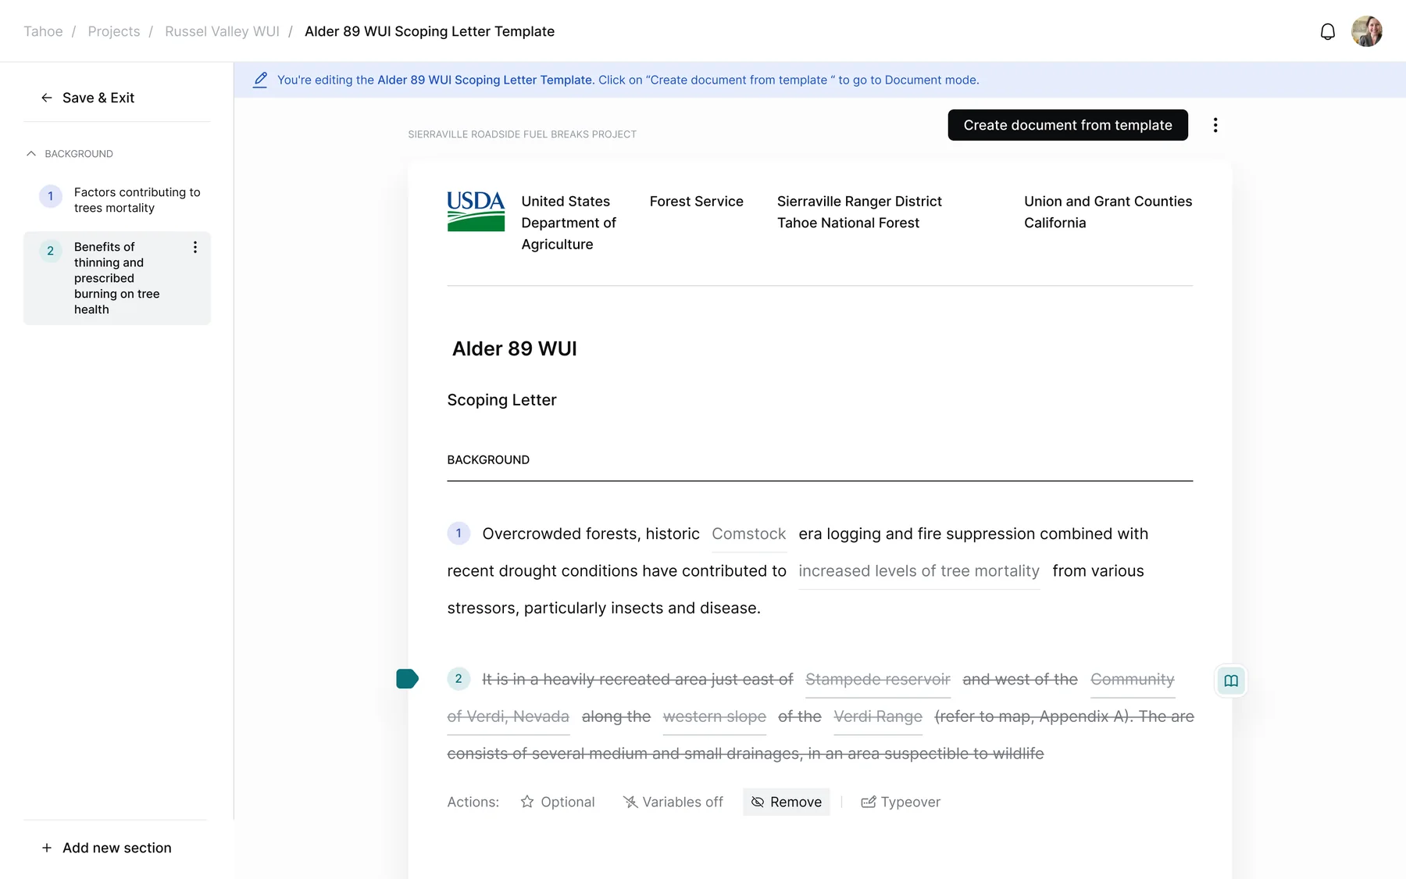Collapse the BACKGROUND section chevron

[31, 154]
